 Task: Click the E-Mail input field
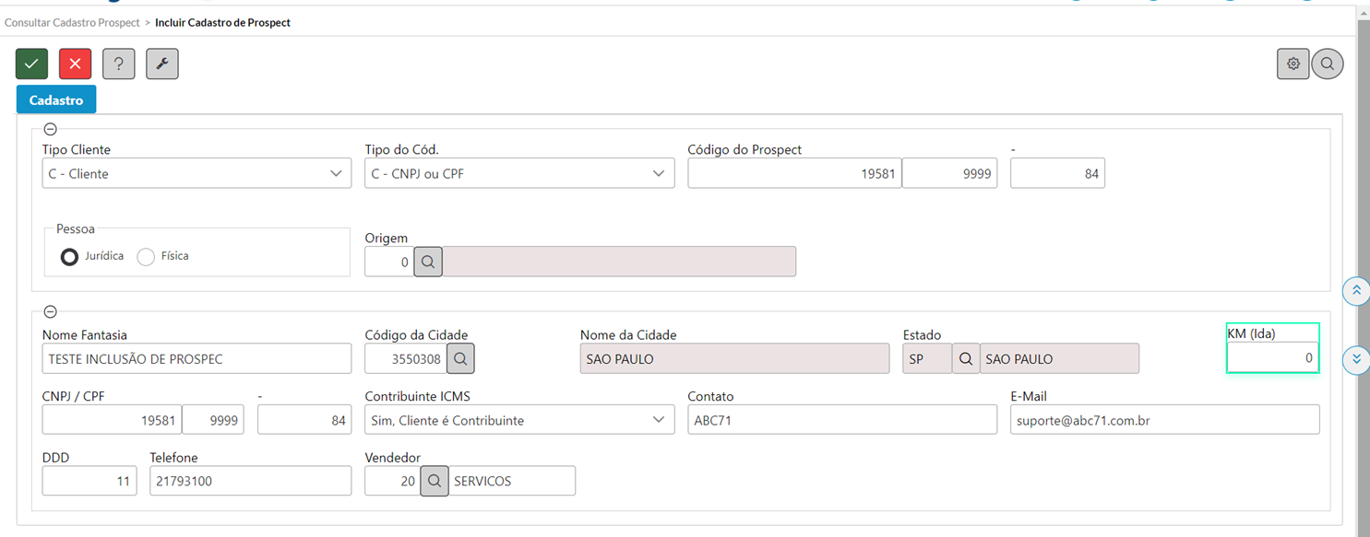click(1165, 420)
